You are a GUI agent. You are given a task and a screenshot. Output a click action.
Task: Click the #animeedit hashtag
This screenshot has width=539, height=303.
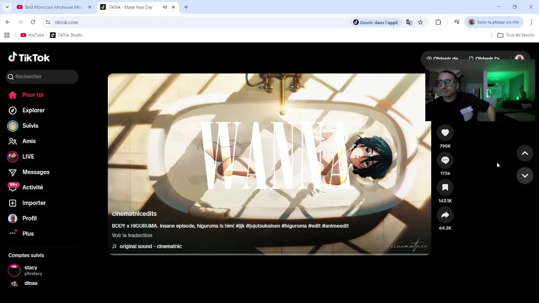coord(335,226)
